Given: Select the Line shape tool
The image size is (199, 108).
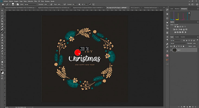Looking at the screenshot, I should (x=2, y=59).
